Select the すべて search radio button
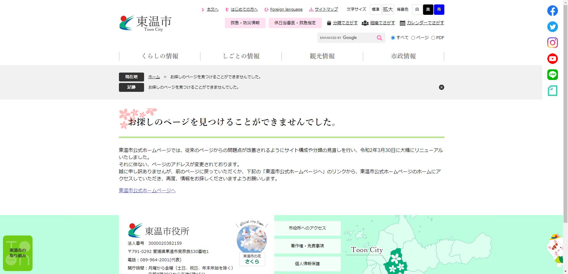 [393, 38]
